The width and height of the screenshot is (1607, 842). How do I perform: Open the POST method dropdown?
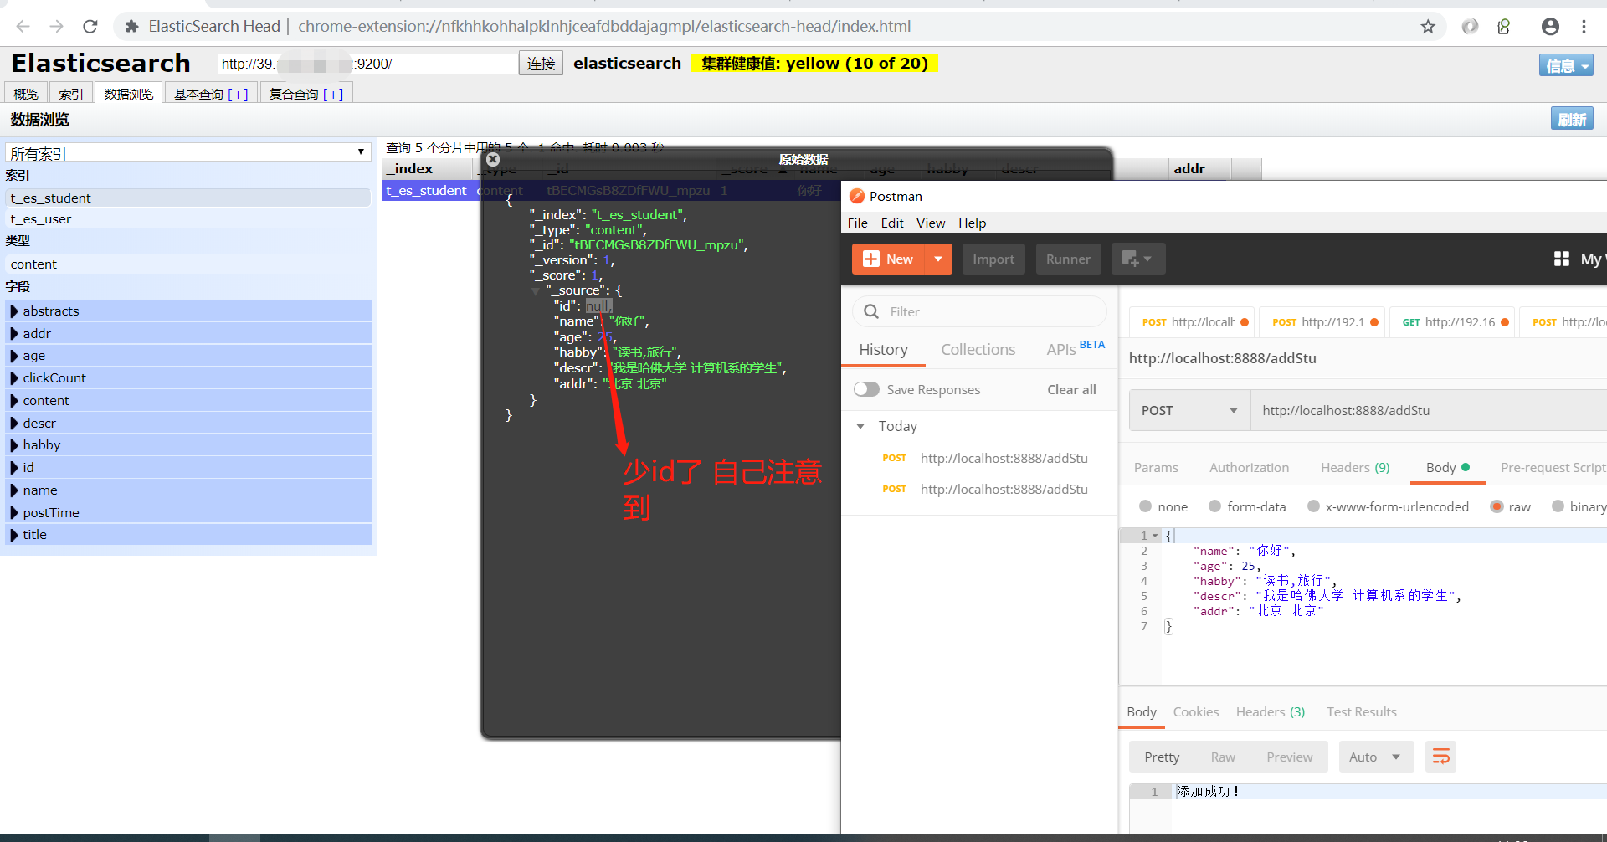tap(1189, 410)
